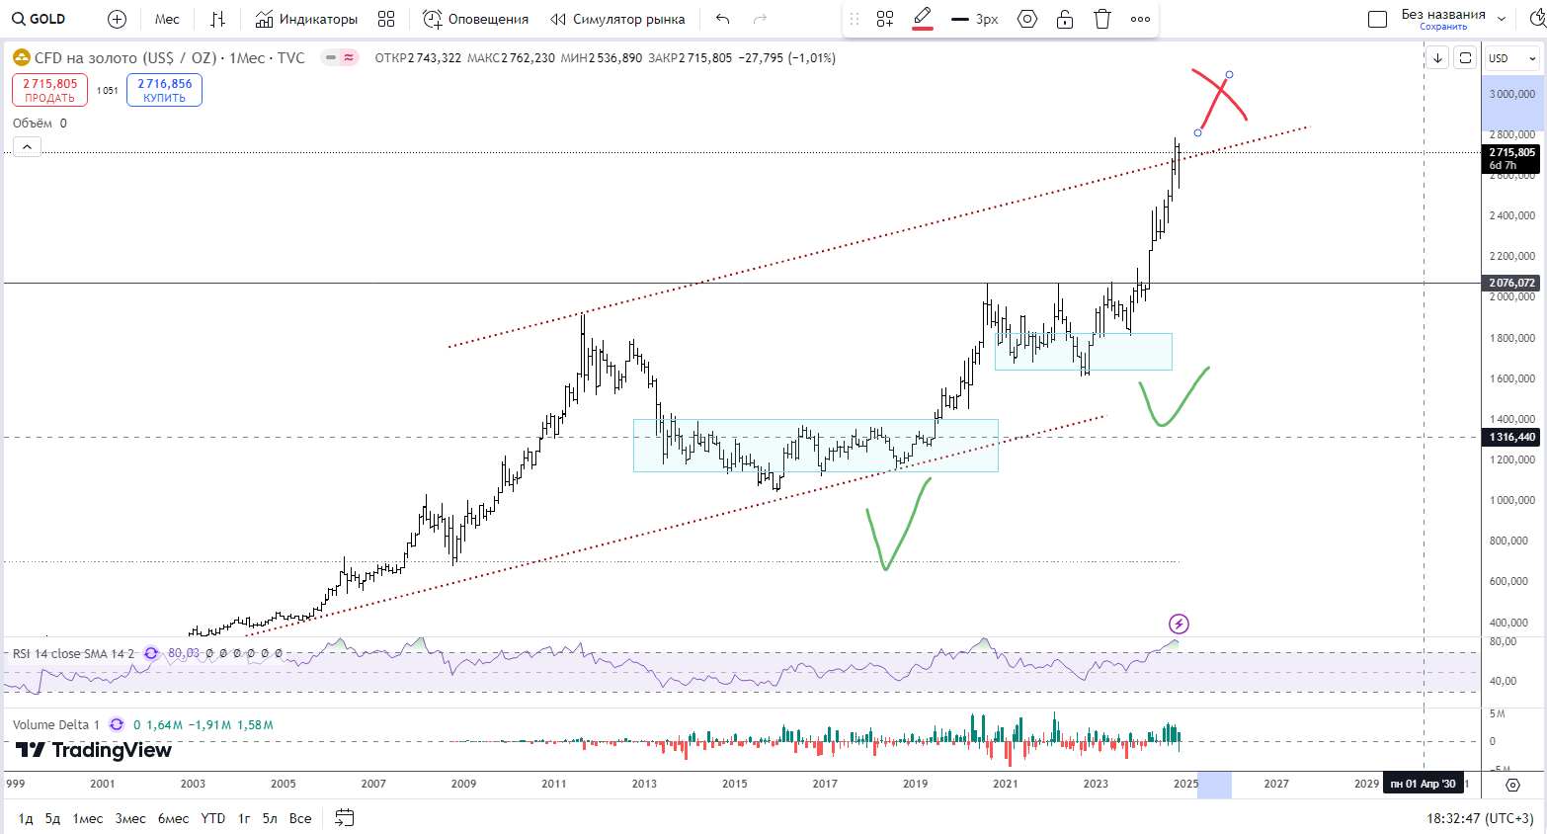
Task: Select the 1мес date range
Action: click(88, 818)
